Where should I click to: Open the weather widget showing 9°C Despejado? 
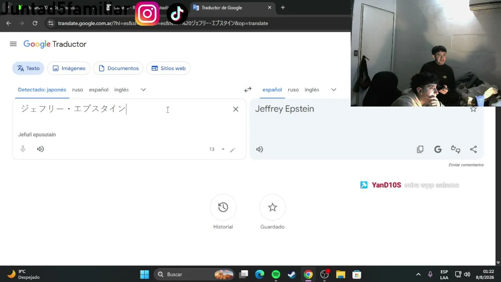(x=23, y=275)
